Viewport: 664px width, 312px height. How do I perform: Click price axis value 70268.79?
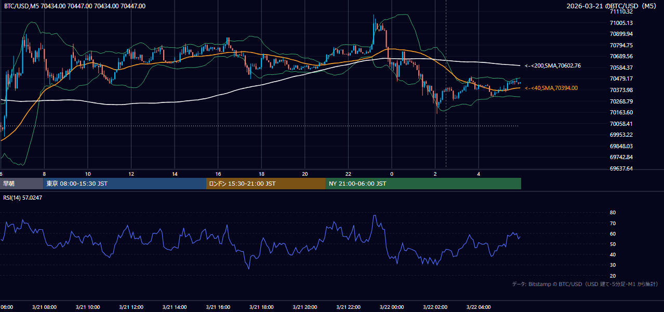pyautogui.click(x=621, y=101)
